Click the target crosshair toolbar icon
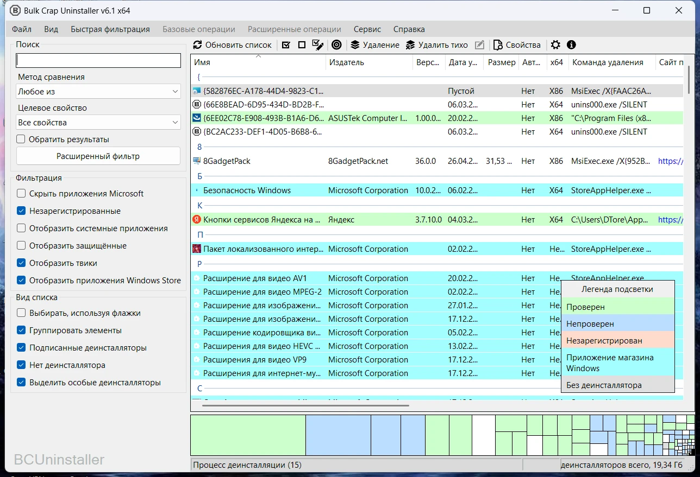Screen dimensions: 700x477 [336, 45]
